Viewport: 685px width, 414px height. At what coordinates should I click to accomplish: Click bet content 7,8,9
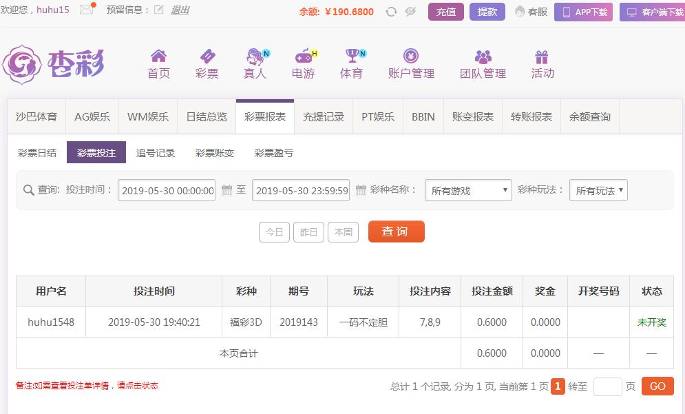(x=430, y=322)
